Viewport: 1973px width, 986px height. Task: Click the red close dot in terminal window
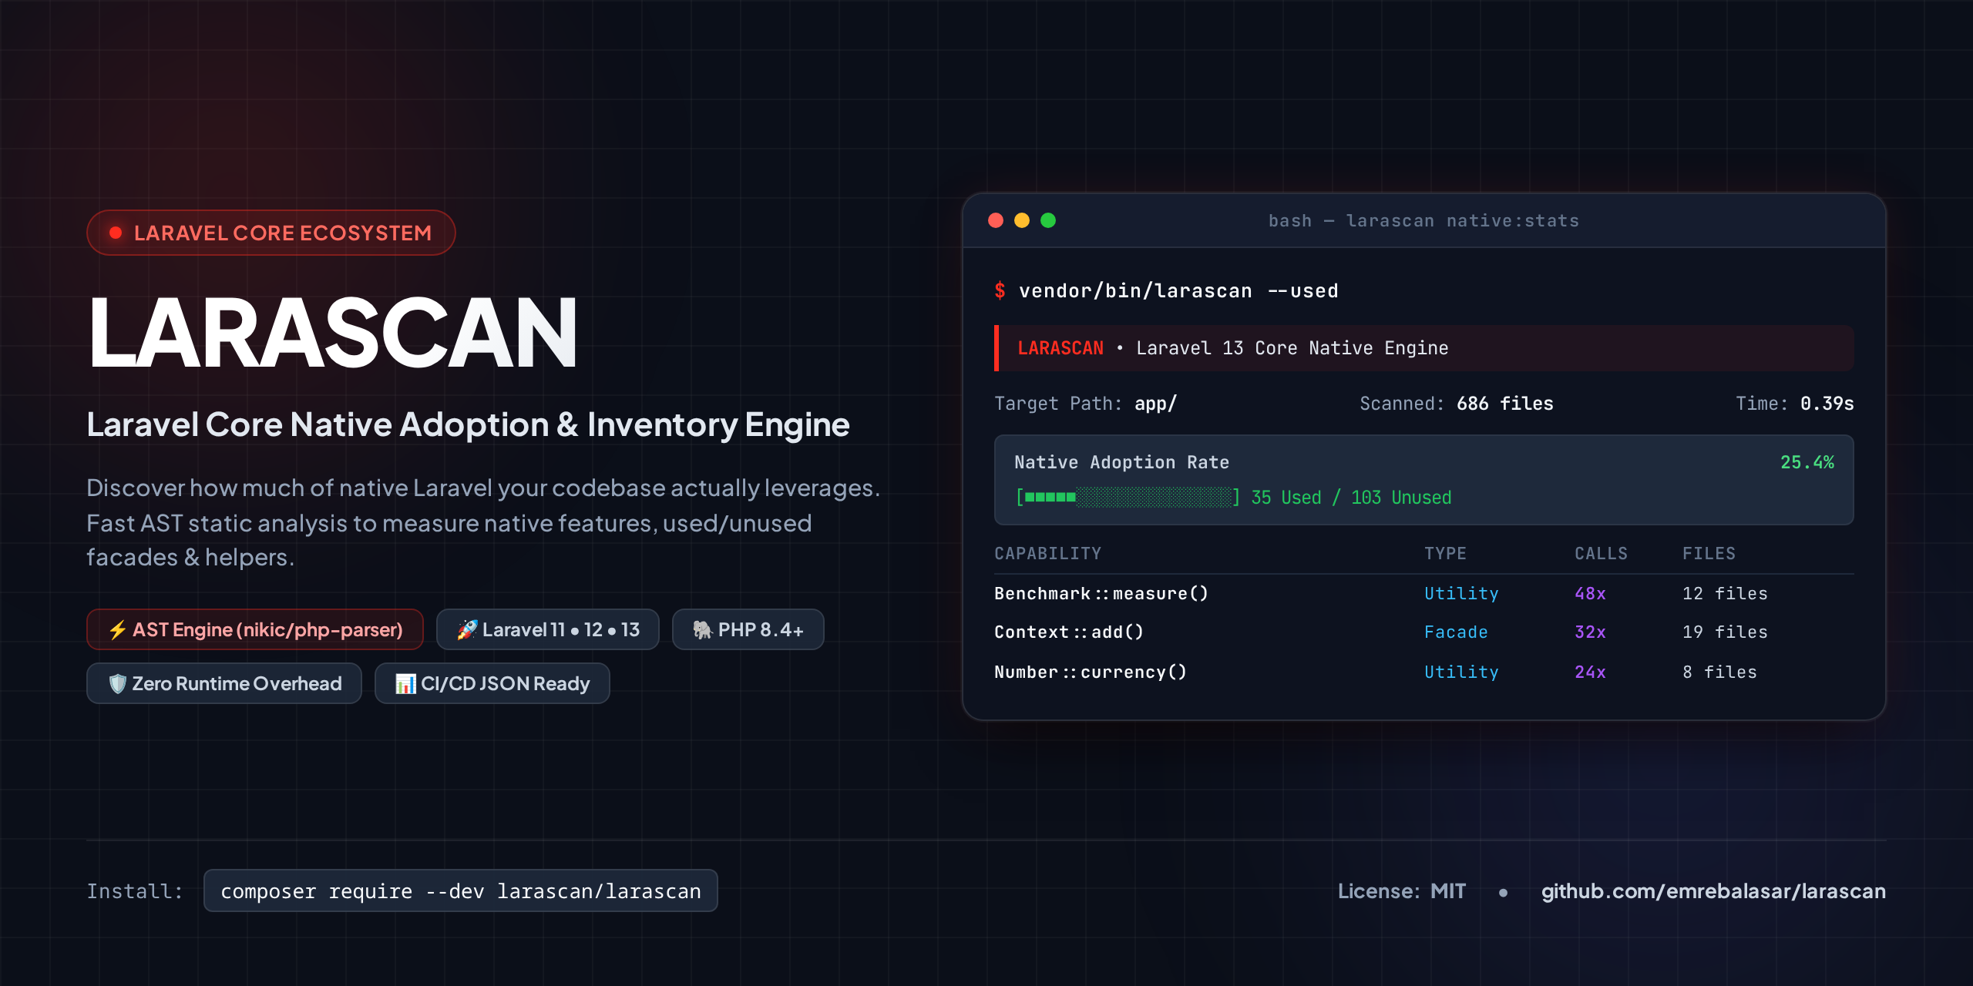coord(996,220)
